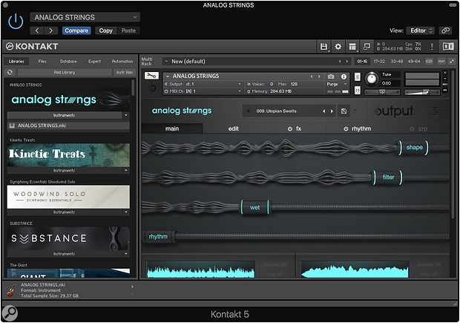The height and width of the screenshot is (323, 460).
Task: Click the Copy button
Action: pyautogui.click(x=105, y=30)
